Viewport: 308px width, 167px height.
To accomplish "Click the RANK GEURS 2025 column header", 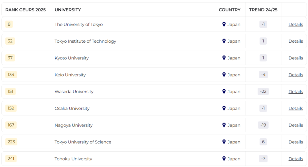I will coord(26,10).
